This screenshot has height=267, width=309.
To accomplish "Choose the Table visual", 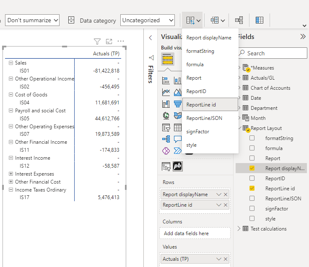I will (x=177, y=127).
